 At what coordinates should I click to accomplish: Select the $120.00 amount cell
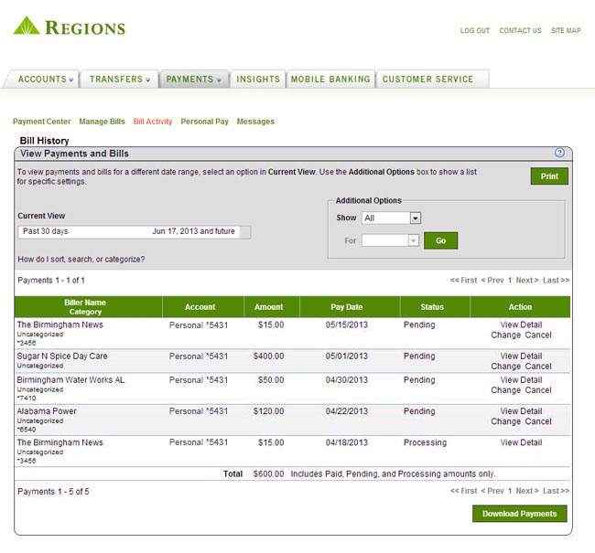268,411
